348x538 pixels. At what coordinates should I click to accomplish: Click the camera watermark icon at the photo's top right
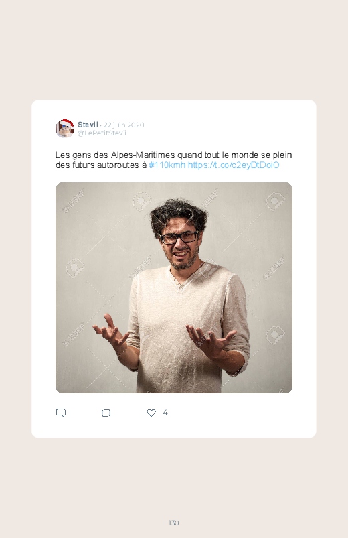(x=275, y=202)
